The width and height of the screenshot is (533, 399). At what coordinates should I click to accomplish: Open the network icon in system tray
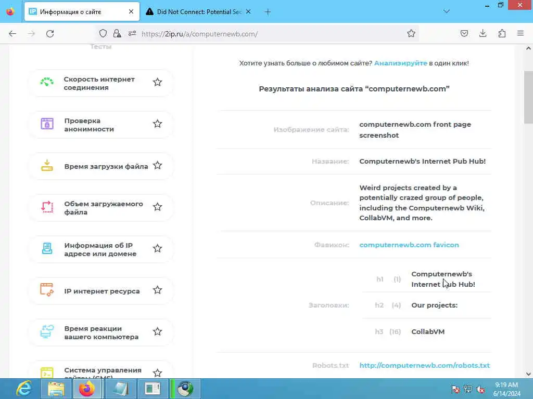pos(468,389)
